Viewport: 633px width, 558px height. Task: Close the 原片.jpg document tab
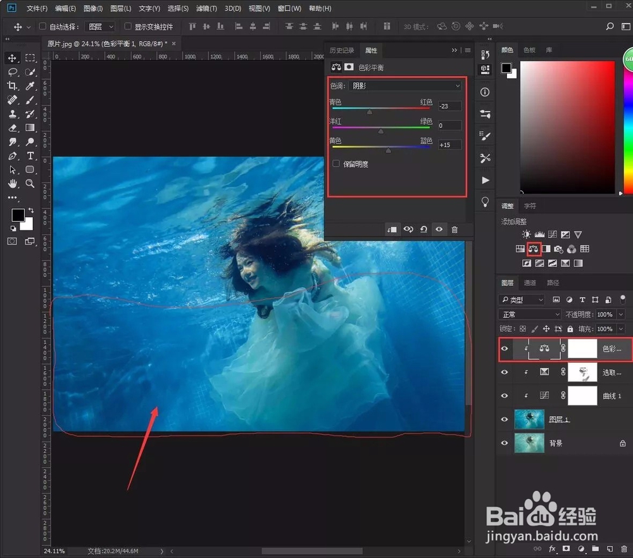[x=174, y=44]
